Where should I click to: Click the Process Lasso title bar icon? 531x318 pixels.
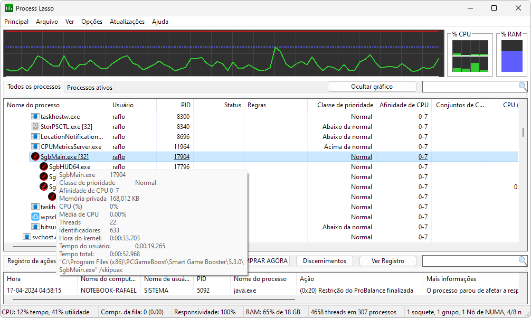[9, 8]
